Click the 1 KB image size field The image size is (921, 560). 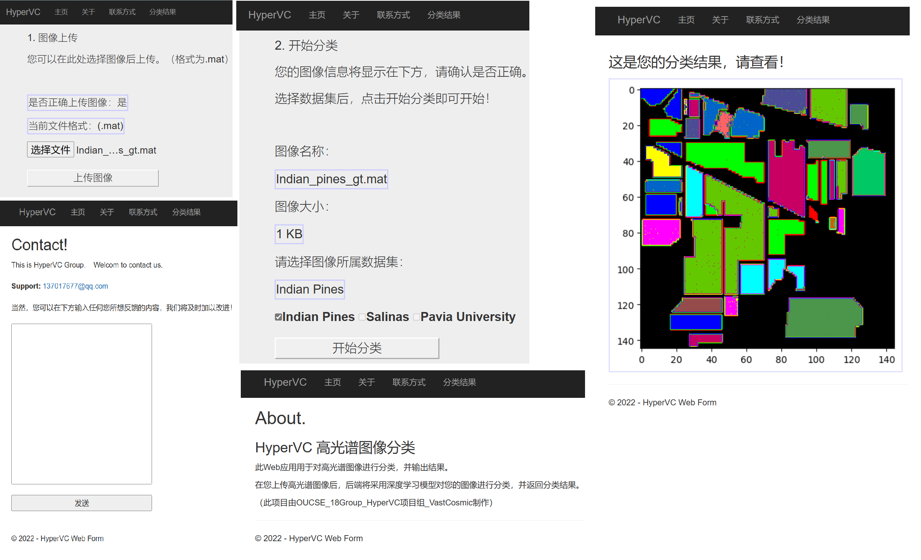click(289, 234)
